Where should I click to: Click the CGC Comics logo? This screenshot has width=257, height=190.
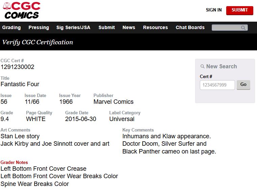22,10
